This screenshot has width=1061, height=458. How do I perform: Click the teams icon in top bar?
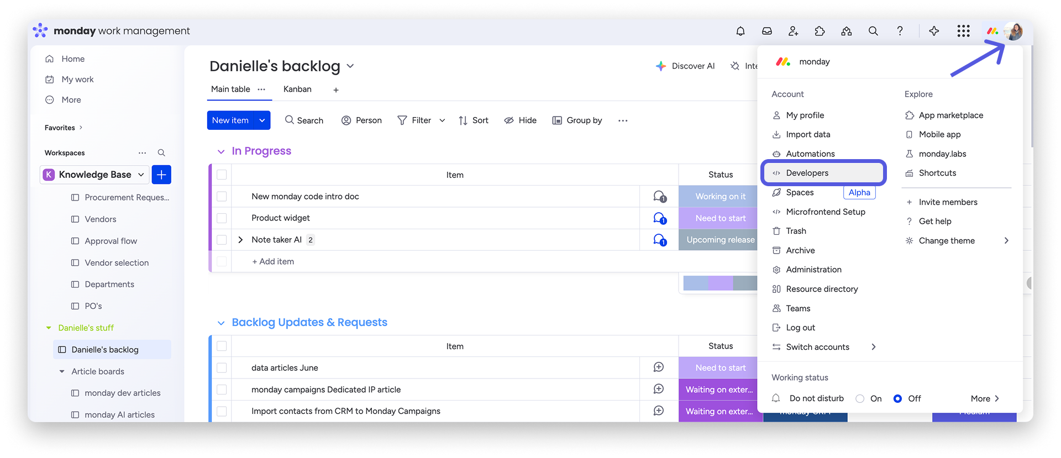(847, 31)
